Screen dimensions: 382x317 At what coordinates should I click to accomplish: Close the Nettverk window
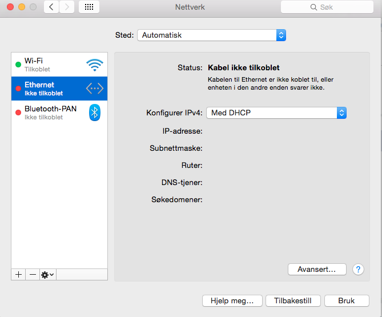coord(10,7)
